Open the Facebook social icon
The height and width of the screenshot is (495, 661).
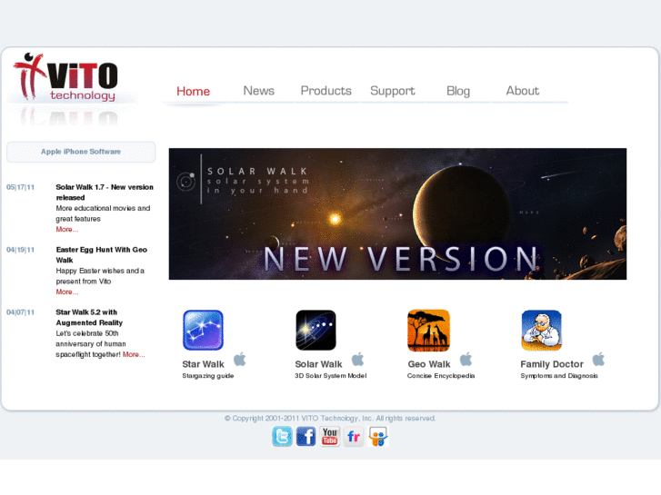pyautogui.click(x=305, y=437)
